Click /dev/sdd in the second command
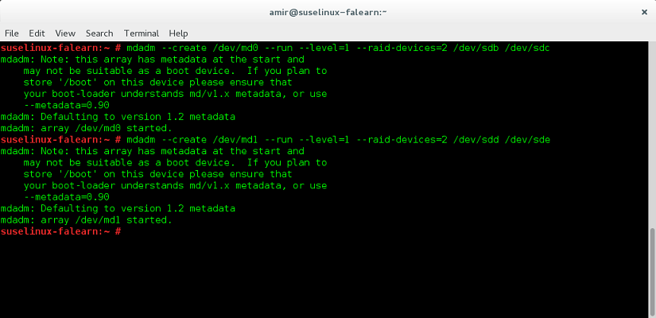The image size is (656, 318). point(475,140)
